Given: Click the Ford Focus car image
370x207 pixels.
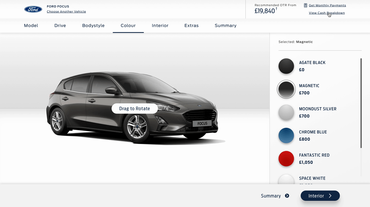Looking at the screenshot, I should [133, 108].
